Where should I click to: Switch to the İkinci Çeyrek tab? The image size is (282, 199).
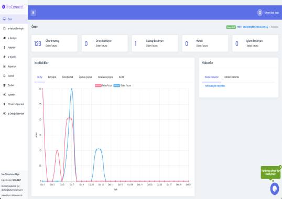(68, 77)
